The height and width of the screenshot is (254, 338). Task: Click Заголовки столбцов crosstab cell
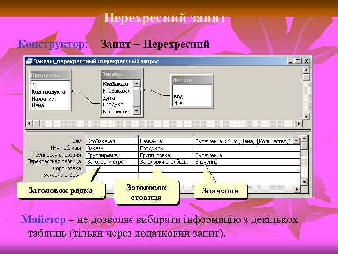tap(166, 162)
